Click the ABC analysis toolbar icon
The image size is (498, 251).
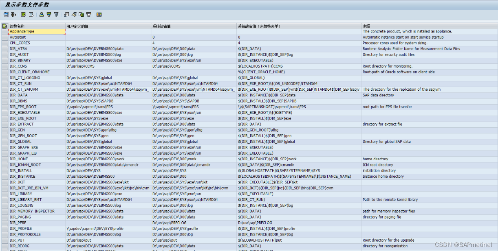[88, 15]
